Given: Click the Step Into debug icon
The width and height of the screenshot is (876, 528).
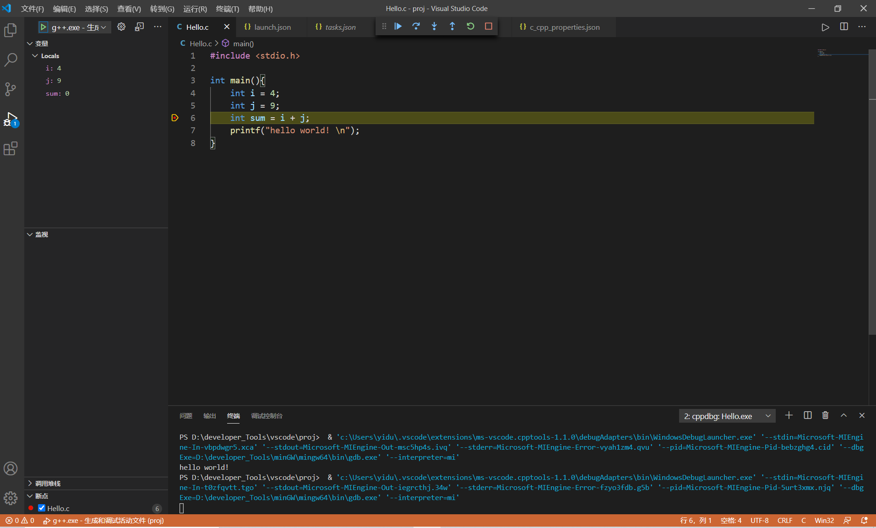Looking at the screenshot, I should pyautogui.click(x=434, y=27).
